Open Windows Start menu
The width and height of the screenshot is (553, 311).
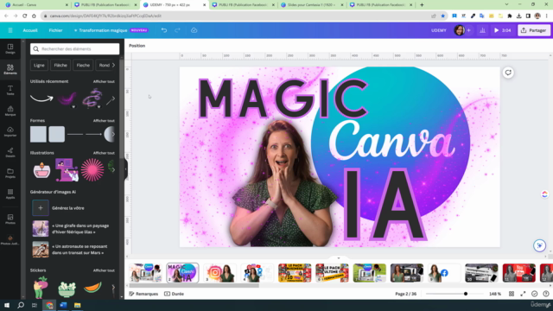point(7,305)
